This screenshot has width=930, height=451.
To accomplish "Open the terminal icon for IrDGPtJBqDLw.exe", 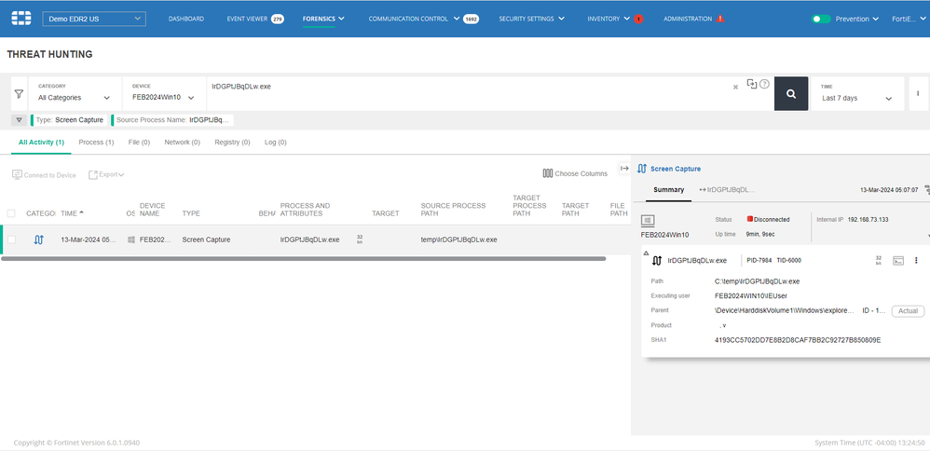I will click(898, 261).
